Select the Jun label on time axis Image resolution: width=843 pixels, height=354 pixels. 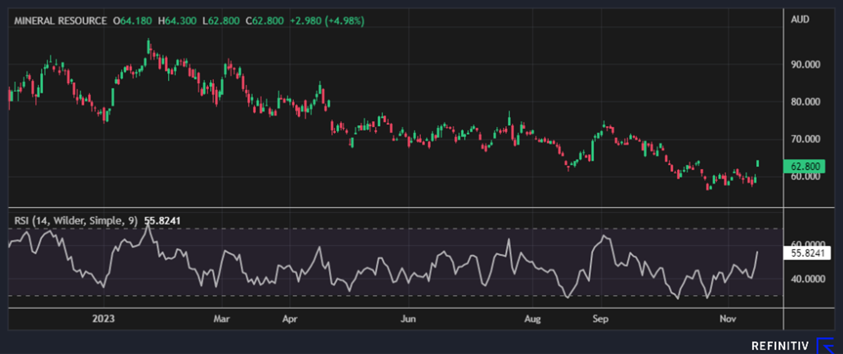[x=408, y=318]
